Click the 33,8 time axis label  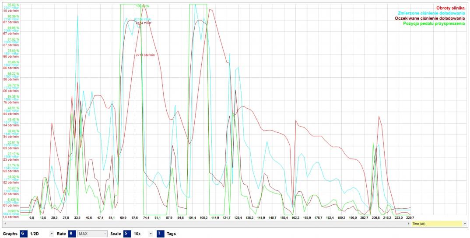[77, 217]
